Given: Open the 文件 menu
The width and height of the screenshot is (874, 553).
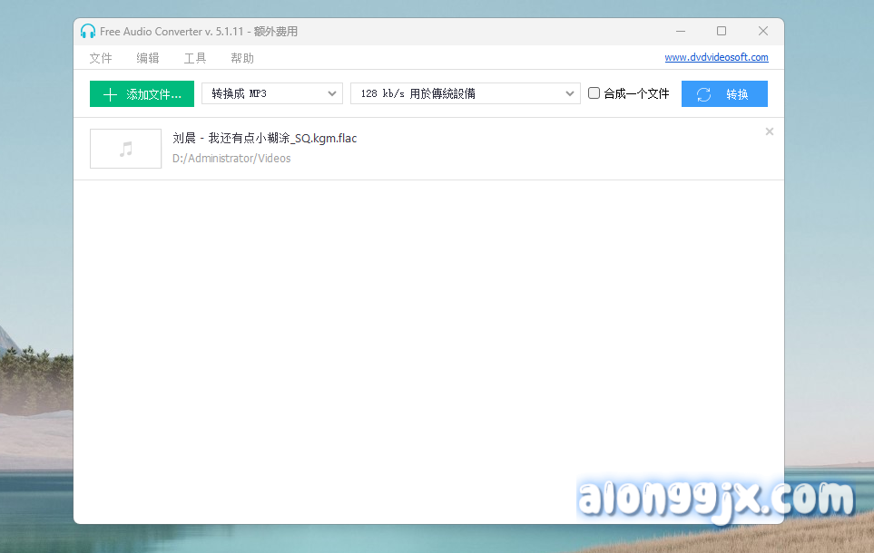Looking at the screenshot, I should [101, 58].
